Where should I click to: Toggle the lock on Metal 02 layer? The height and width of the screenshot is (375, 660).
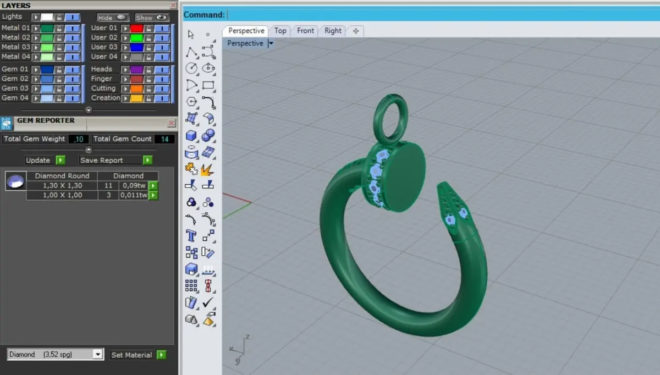tap(59, 38)
